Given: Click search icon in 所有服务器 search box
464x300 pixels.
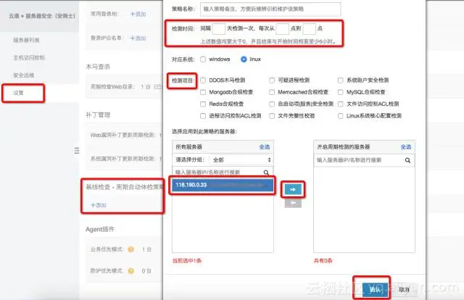Looking at the screenshot, I should (x=266, y=172).
